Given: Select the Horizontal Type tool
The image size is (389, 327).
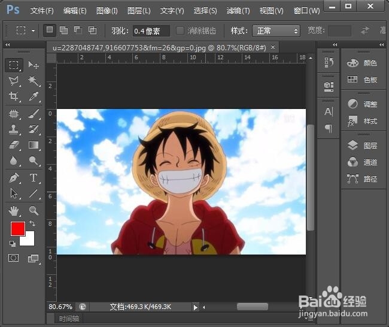Looking at the screenshot, I should click(34, 178).
